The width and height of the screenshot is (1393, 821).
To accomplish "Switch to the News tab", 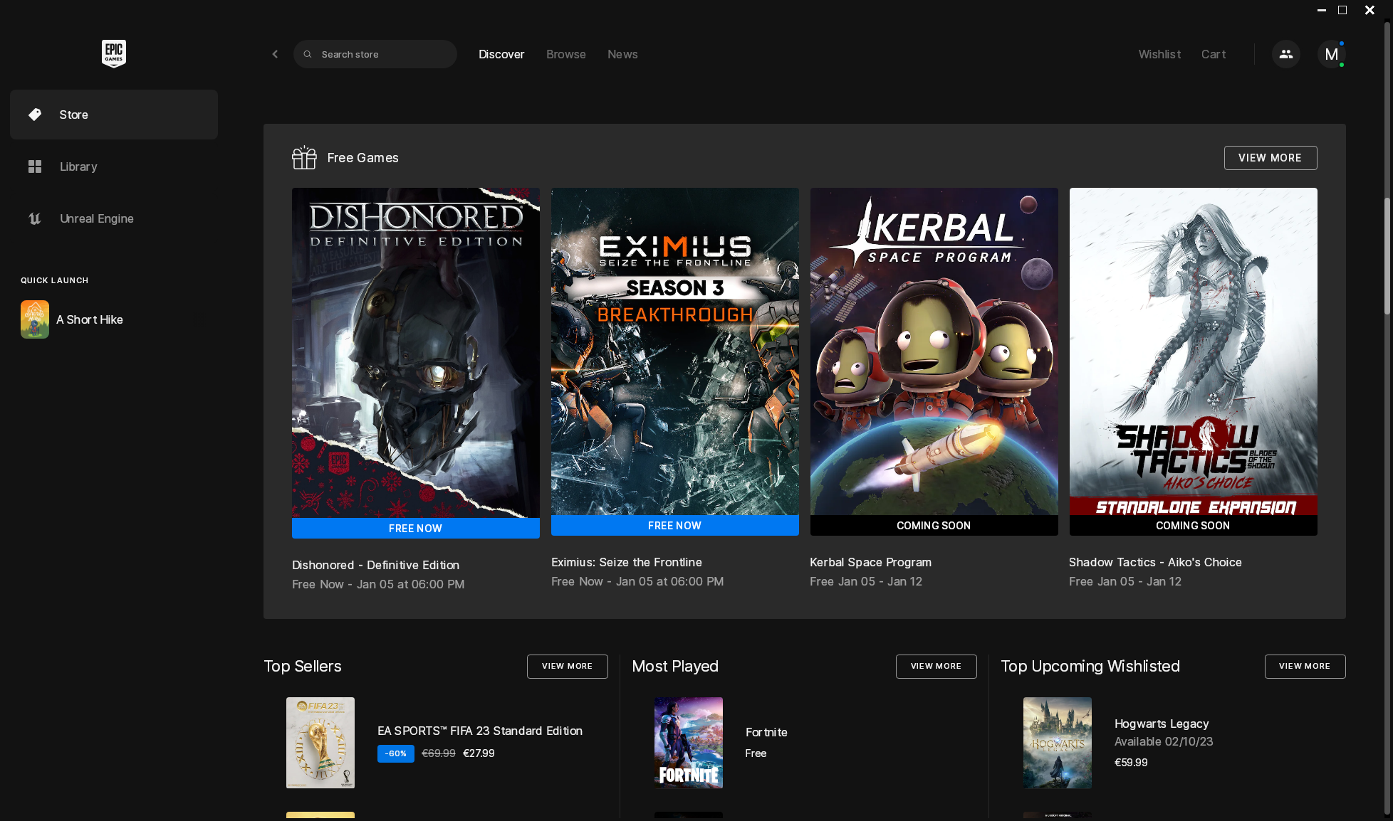I will point(622,54).
